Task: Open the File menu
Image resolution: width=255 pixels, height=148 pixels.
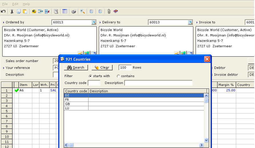Action: pyautogui.click(x=5, y=4)
